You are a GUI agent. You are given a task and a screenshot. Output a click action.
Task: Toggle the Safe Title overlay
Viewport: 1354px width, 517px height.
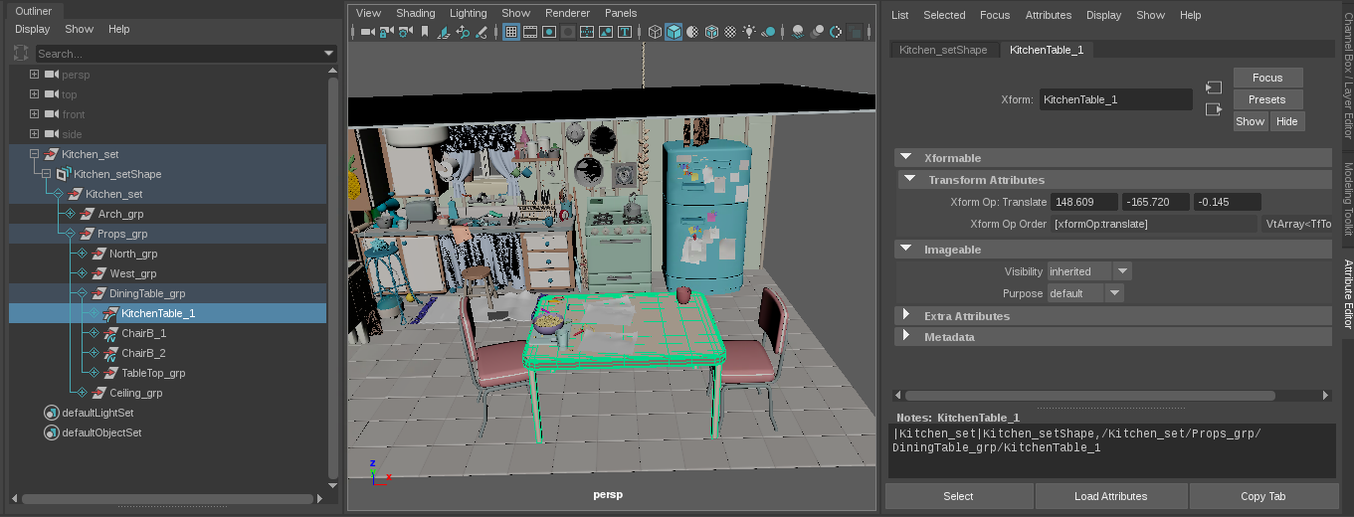[624, 32]
